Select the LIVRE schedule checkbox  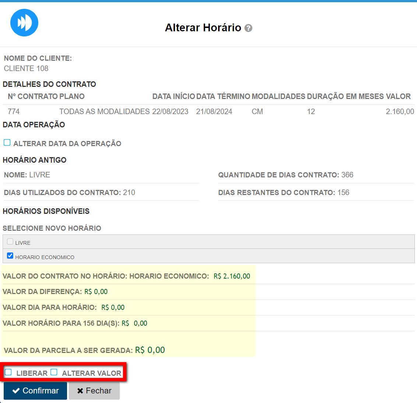pyautogui.click(x=10, y=242)
